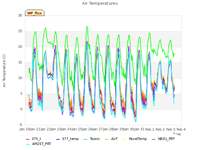Image resolution: width=200 pixels, height=150 pixels.
Task: Toggle the NR01_PRT legend entry
Action: (163, 139)
